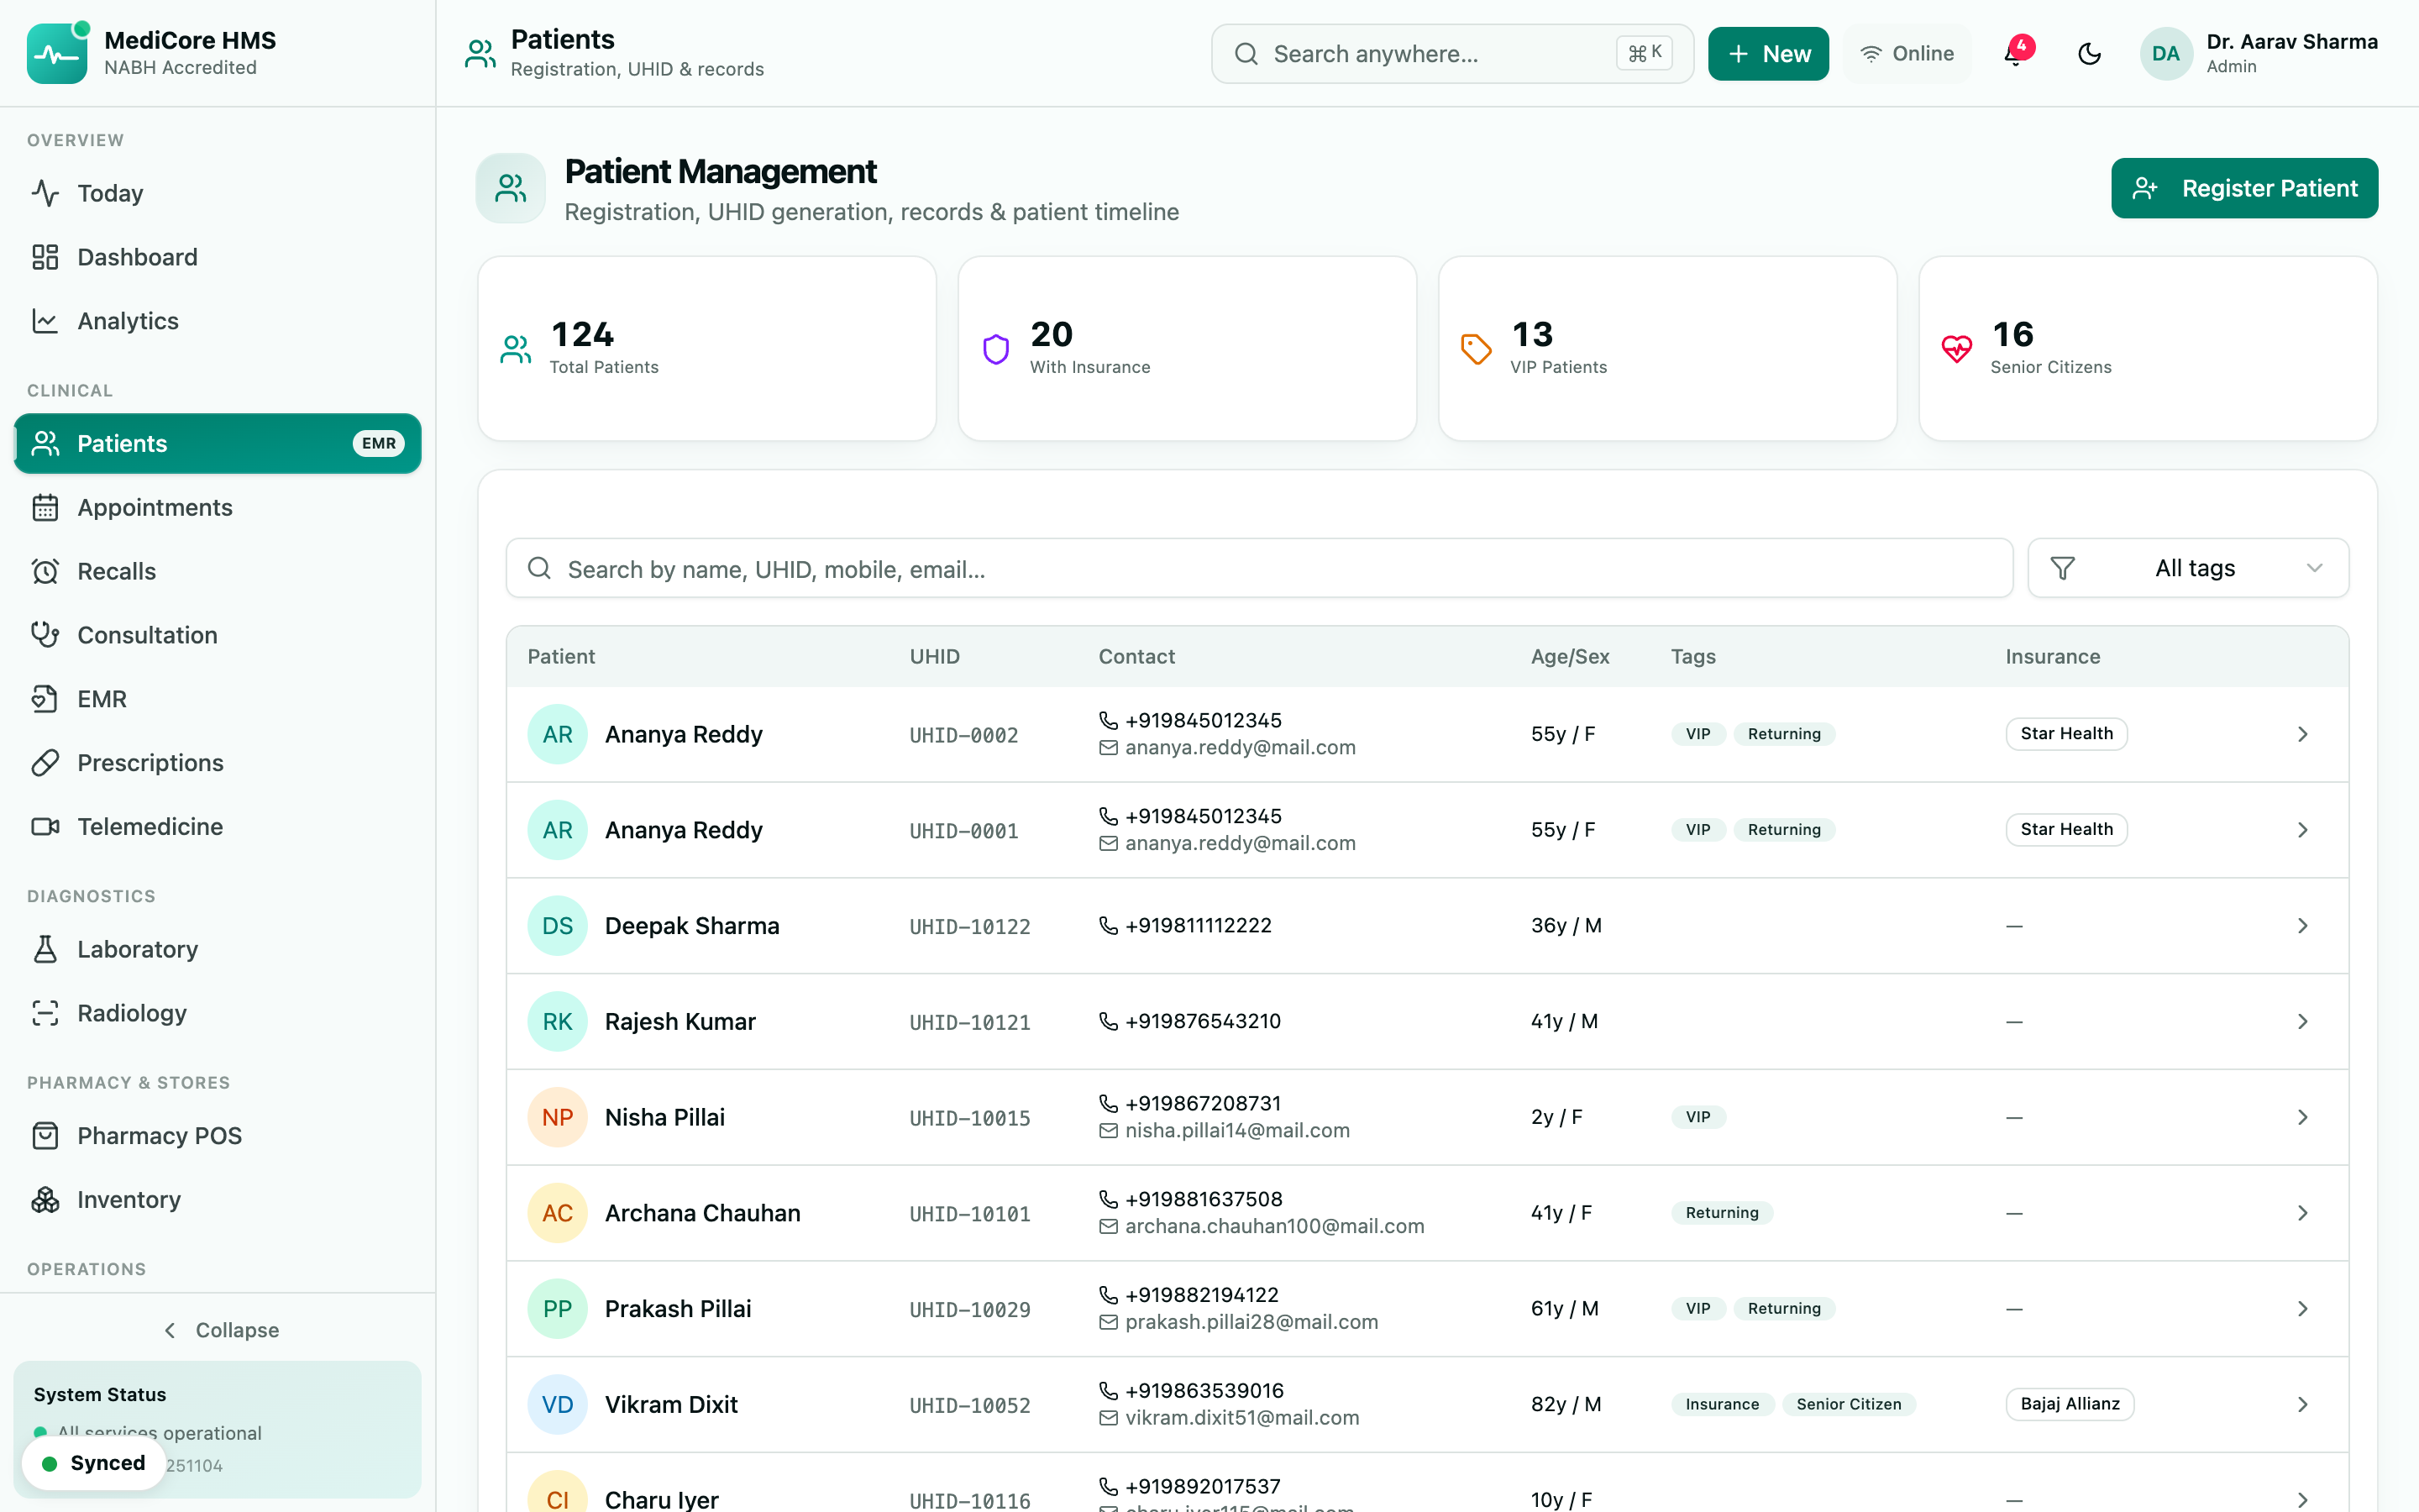Image resolution: width=2419 pixels, height=1512 pixels.
Task: Focus the Search anywhere field
Action: click(1452, 54)
